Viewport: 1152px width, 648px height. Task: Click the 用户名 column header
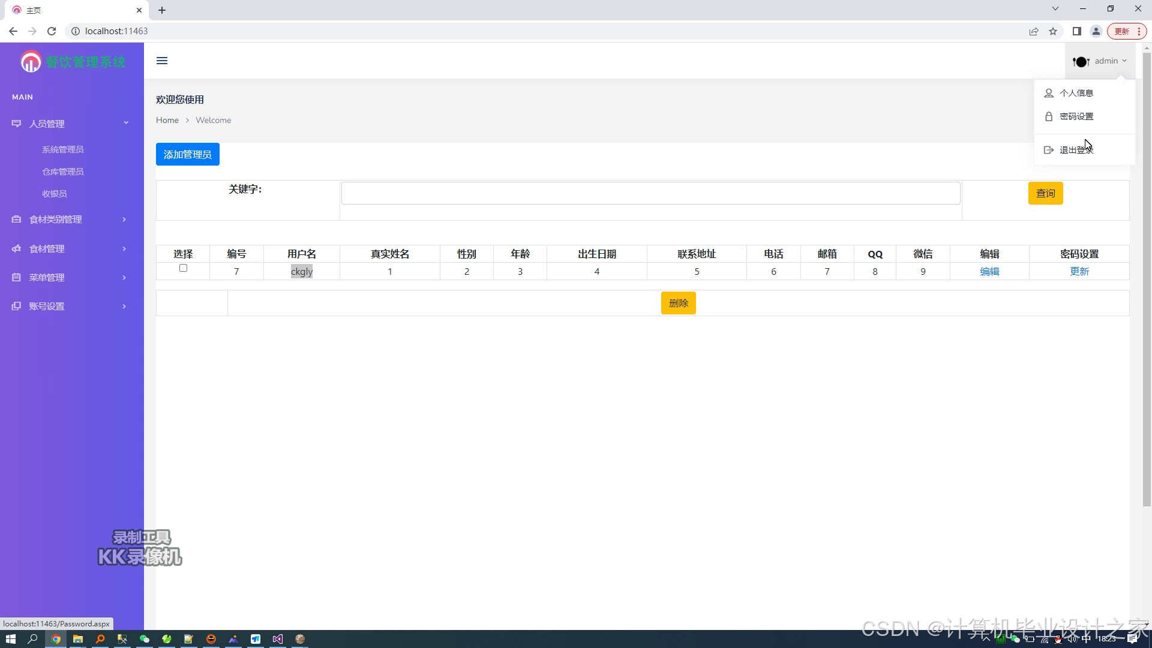click(x=302, y=254)
